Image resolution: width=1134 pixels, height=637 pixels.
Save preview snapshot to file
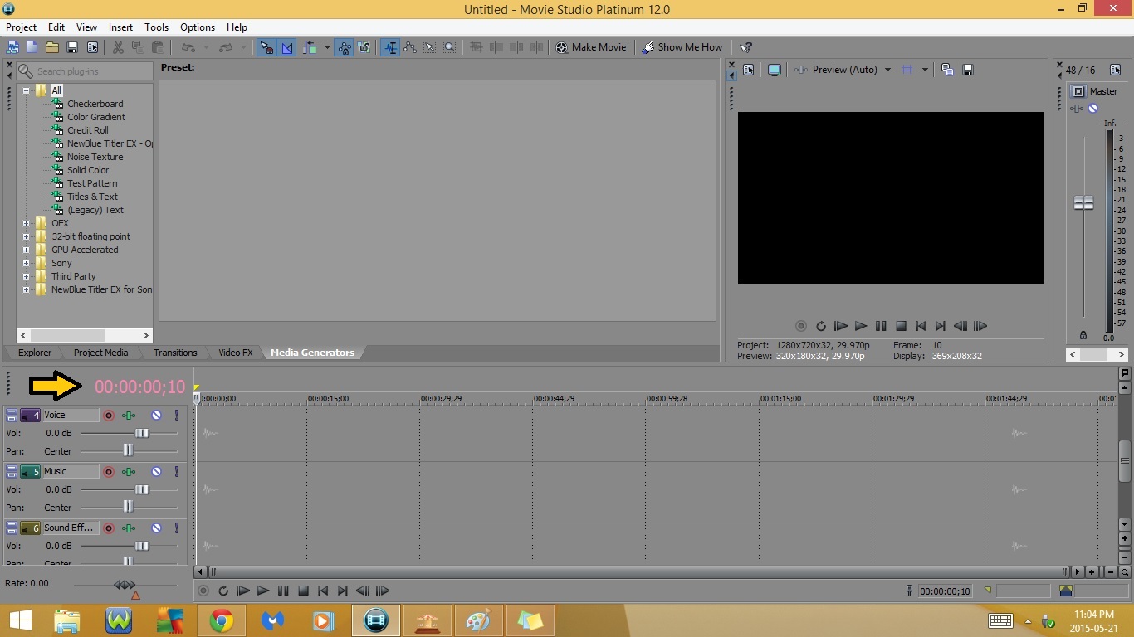point(967,70)
